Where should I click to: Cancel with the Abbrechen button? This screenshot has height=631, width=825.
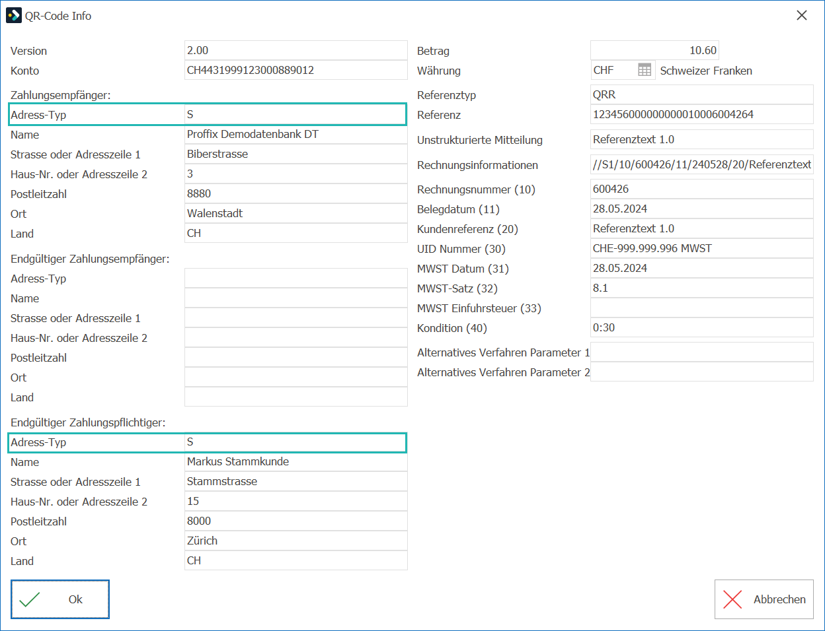[764, 599]
